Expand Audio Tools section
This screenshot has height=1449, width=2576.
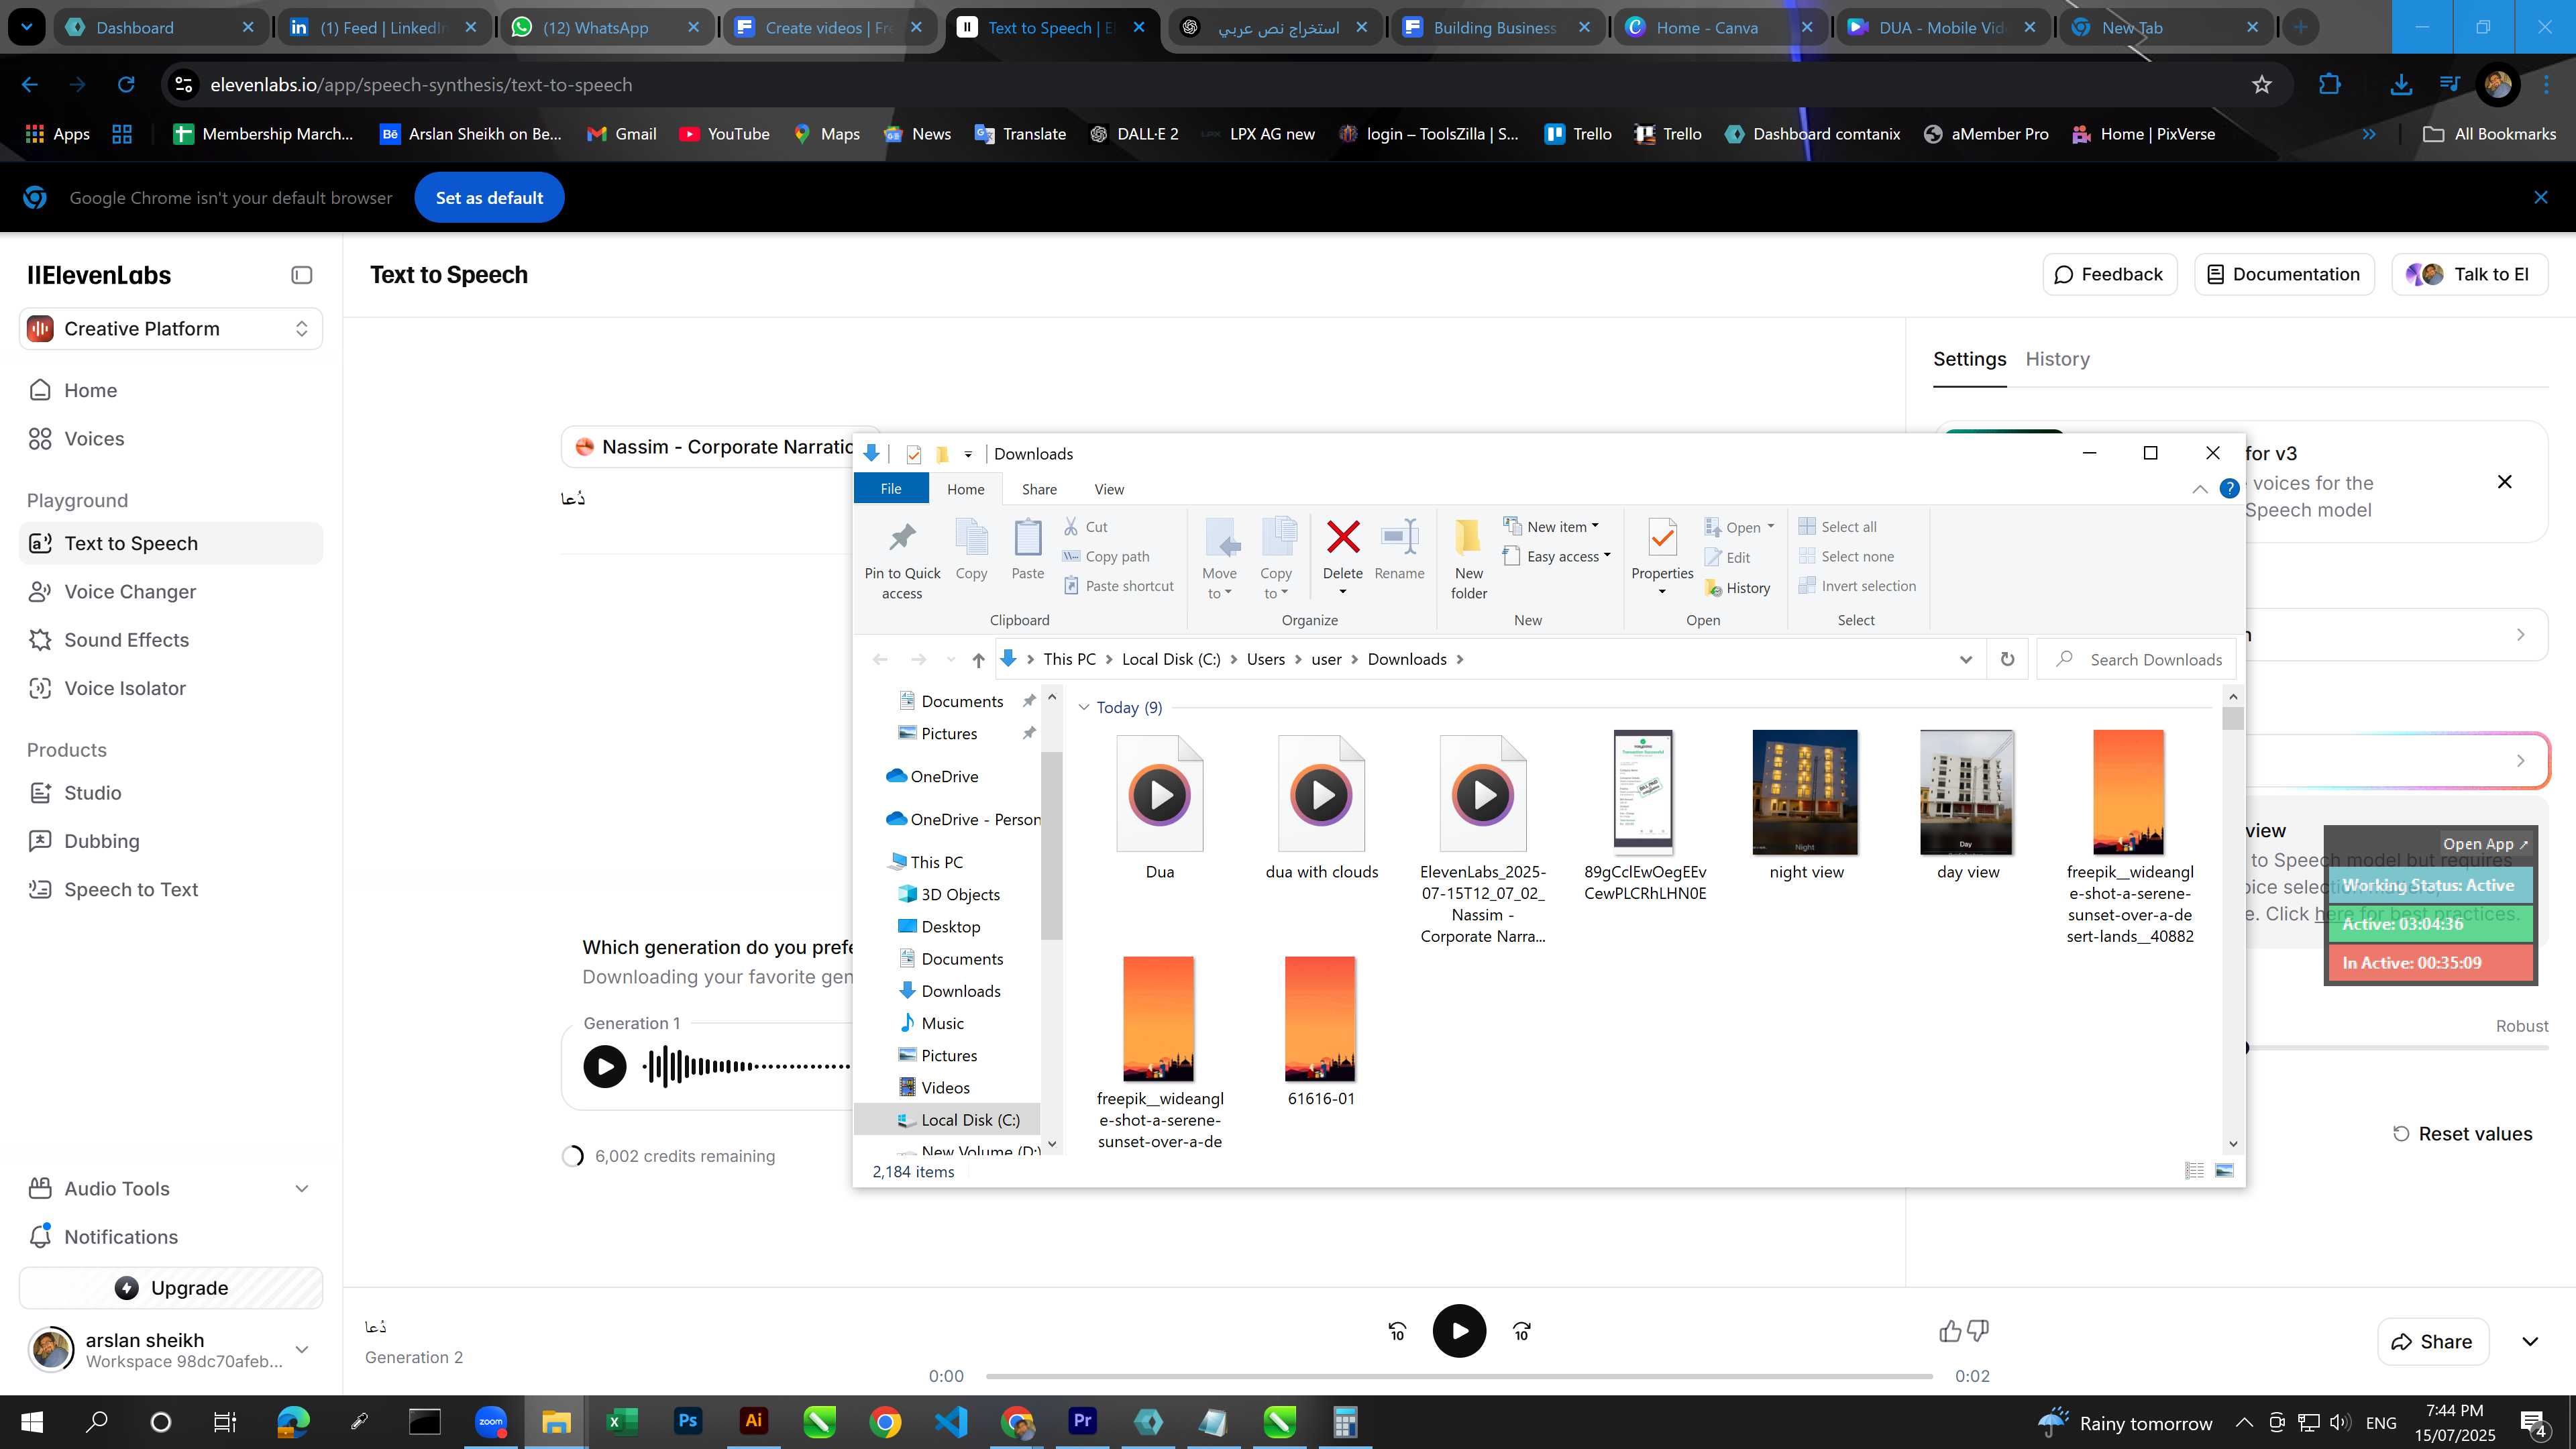coord(171,1189)
